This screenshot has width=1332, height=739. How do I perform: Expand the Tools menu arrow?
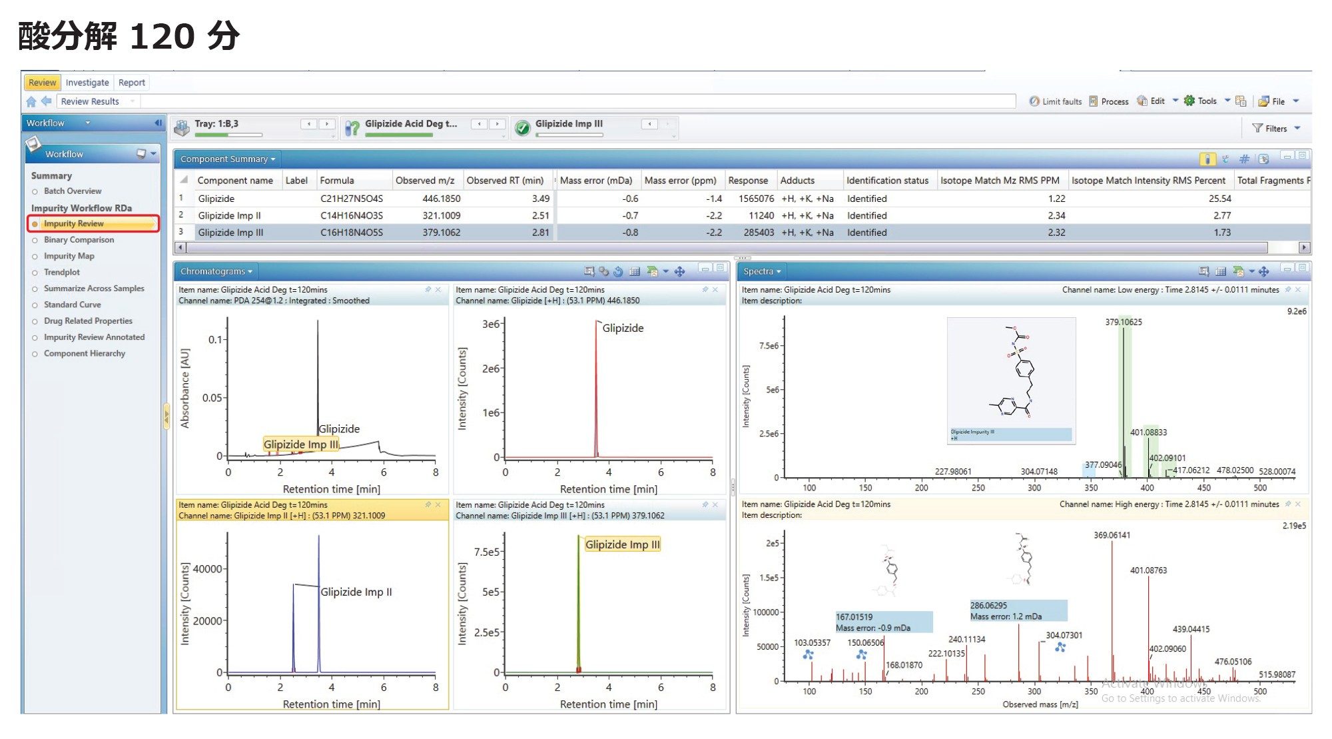1227,101
